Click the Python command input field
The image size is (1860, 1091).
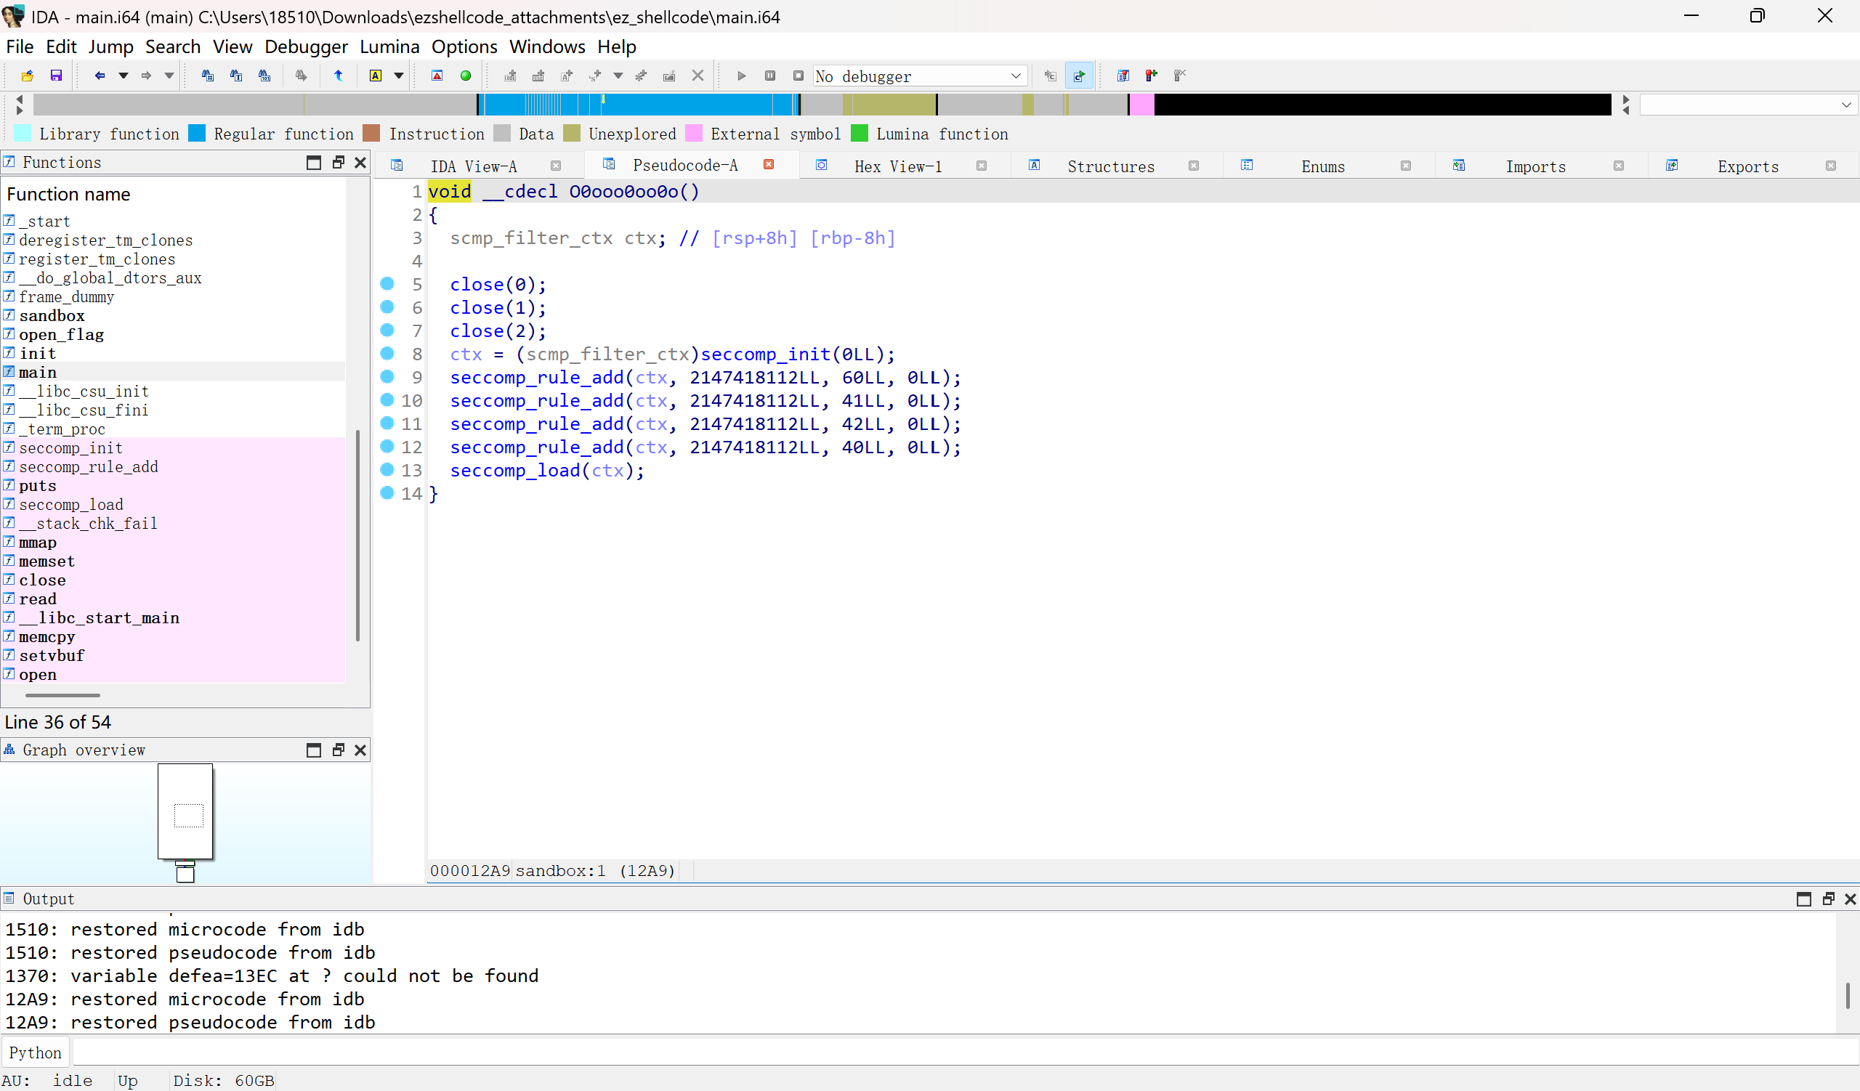coord(965,1052)
